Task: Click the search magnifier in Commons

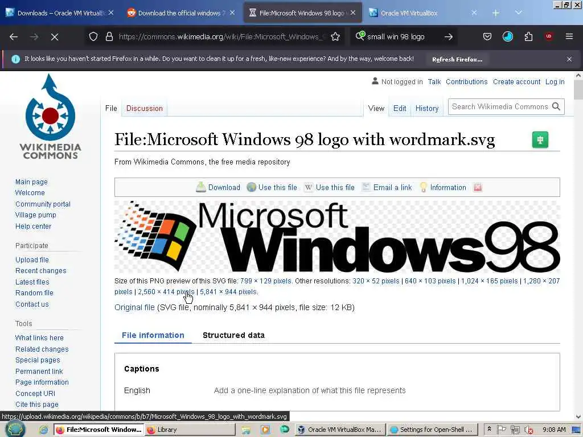Action: coord(556,106)
